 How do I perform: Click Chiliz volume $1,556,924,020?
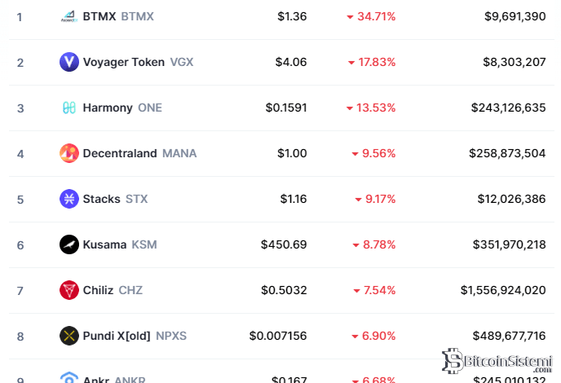point(503,290)
